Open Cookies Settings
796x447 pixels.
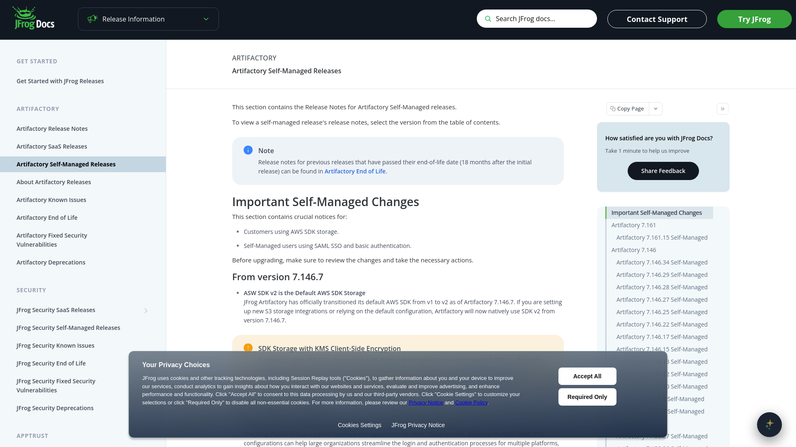coord(359,425)
